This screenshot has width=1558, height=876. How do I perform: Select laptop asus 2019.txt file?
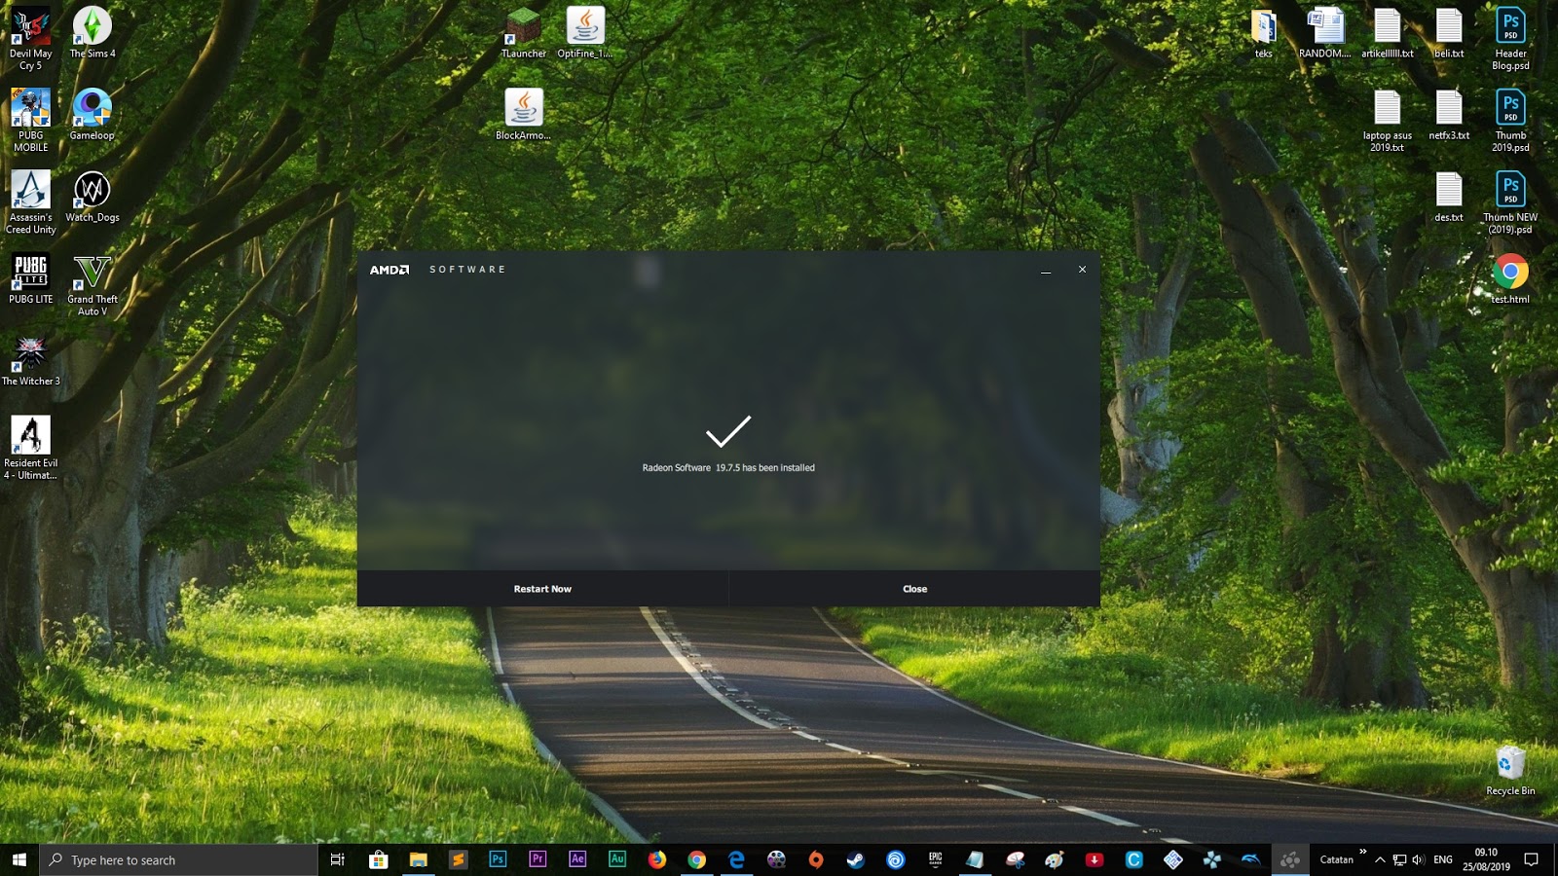point(1388,121)
